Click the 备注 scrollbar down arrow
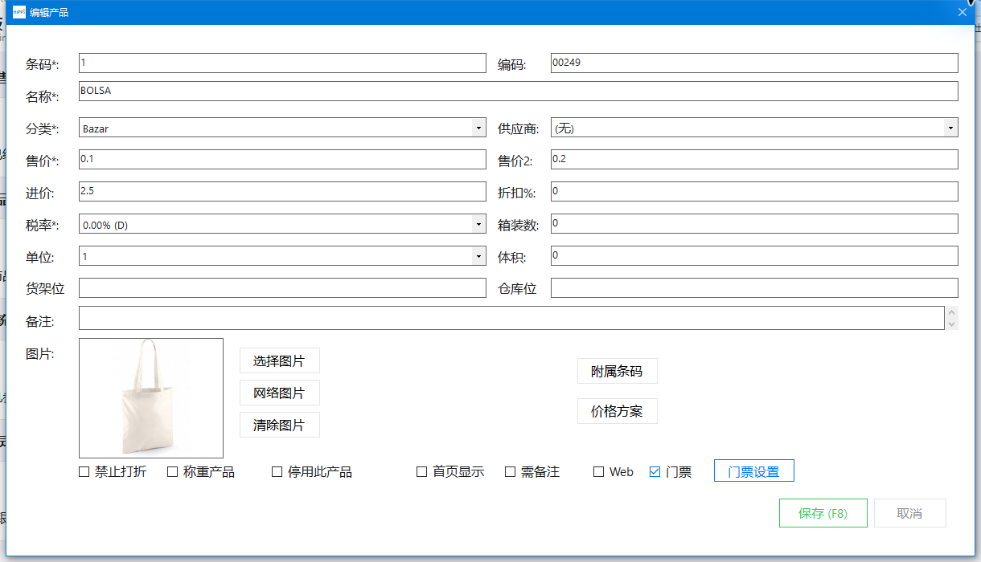This screenshot has width=981, height=562. click(952, 324)
